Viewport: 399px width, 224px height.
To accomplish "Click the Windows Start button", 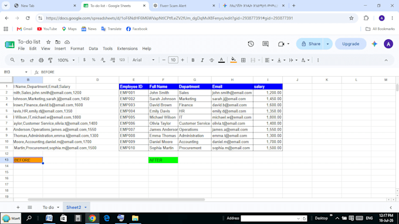I will click(x=11, y=218).
